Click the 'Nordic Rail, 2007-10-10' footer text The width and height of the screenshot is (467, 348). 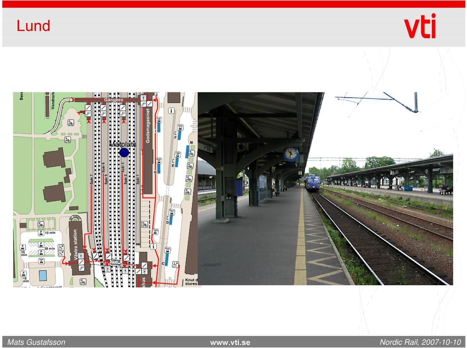[x=420, y=342]
